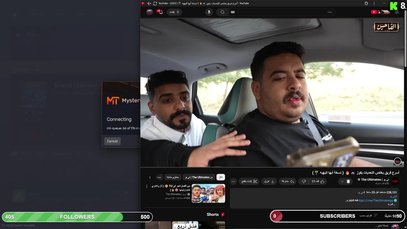Focus the YouTube search field

coord(283,12)
